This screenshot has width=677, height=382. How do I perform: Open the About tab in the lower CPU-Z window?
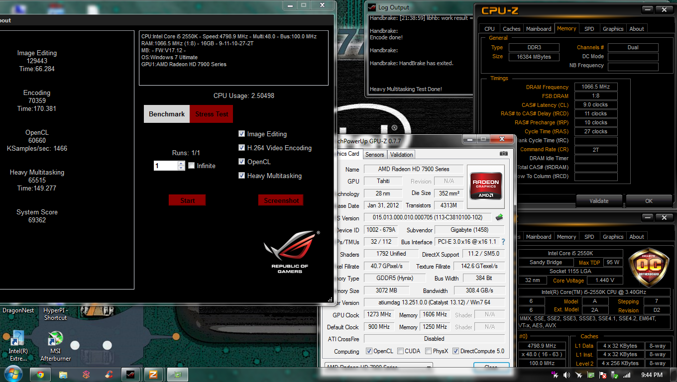pos(637,237)
